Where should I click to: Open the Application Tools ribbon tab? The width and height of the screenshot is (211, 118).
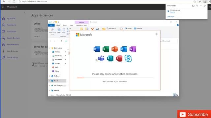[x=81, y=25]
